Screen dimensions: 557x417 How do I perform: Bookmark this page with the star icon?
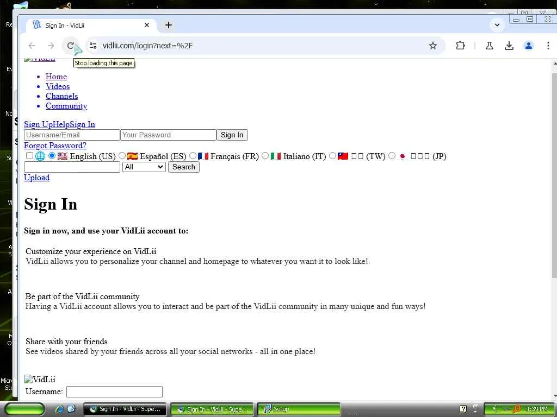[x=432, y=46]
